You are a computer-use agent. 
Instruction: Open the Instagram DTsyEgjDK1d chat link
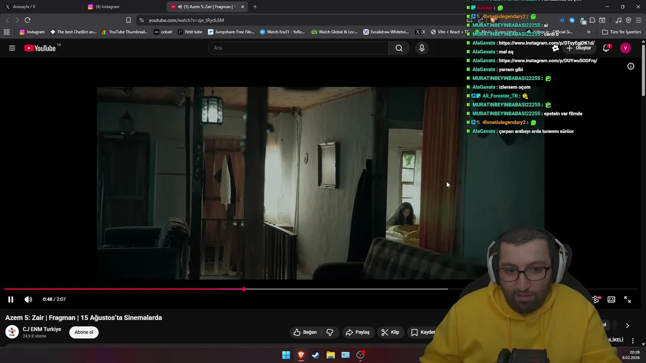pyautogui.click(x=547, y=43)
